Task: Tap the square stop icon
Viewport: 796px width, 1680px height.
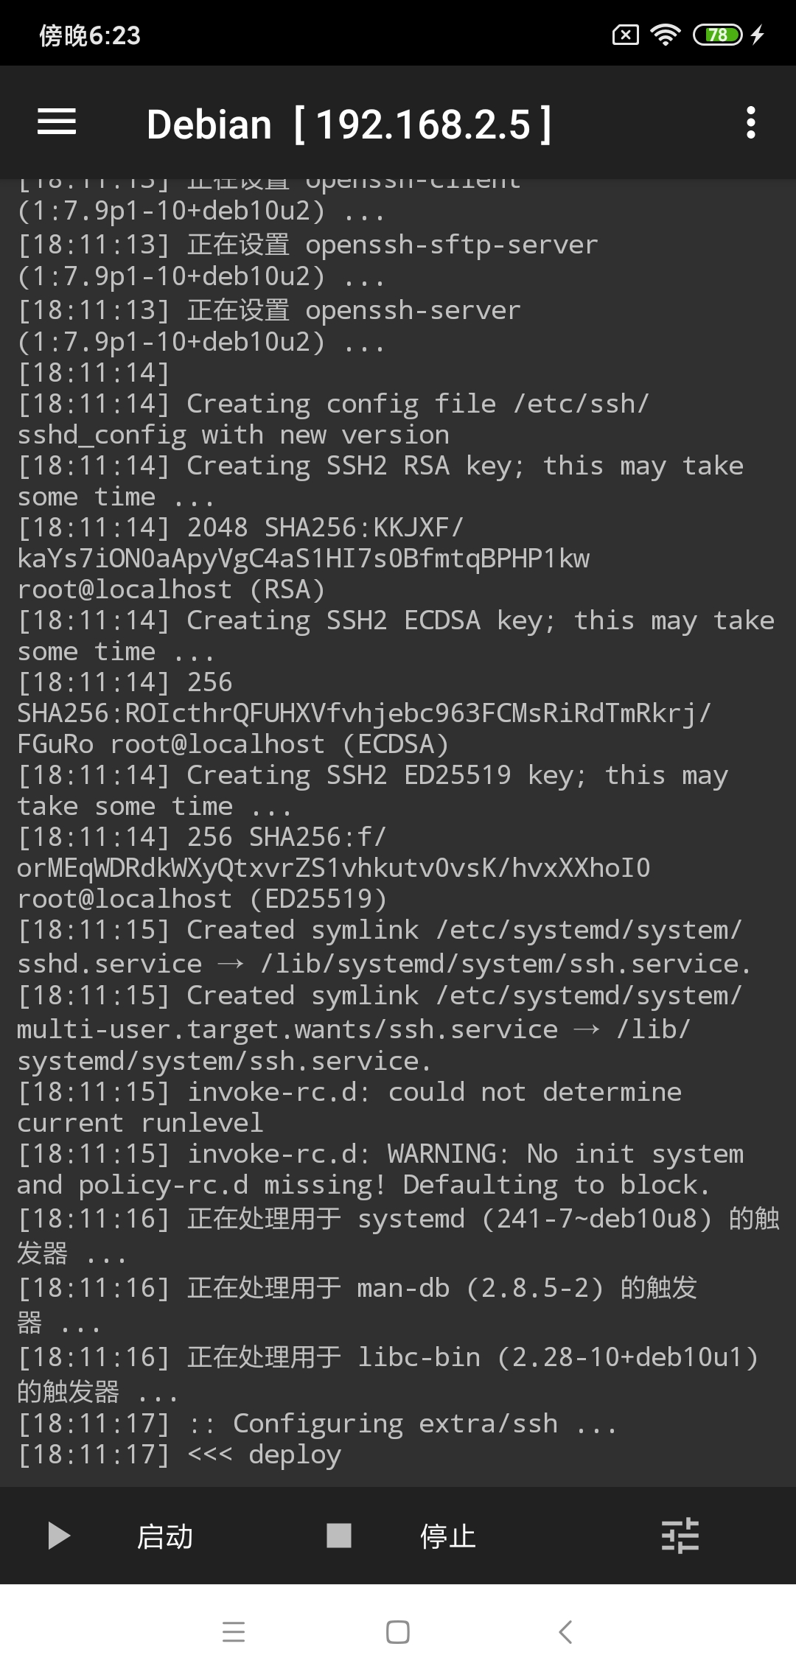Action: 339,1536
